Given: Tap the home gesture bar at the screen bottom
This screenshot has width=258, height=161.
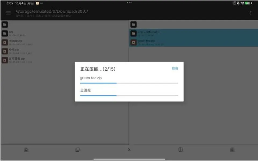Looking at the screenshot, I should coord(129,159).
